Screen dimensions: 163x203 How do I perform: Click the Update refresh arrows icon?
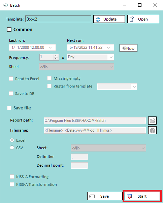point(98,19)
